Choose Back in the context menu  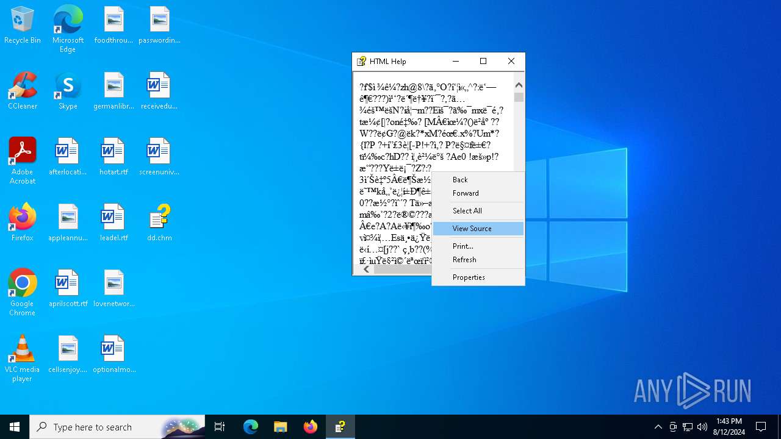click(x=478, y=180)
